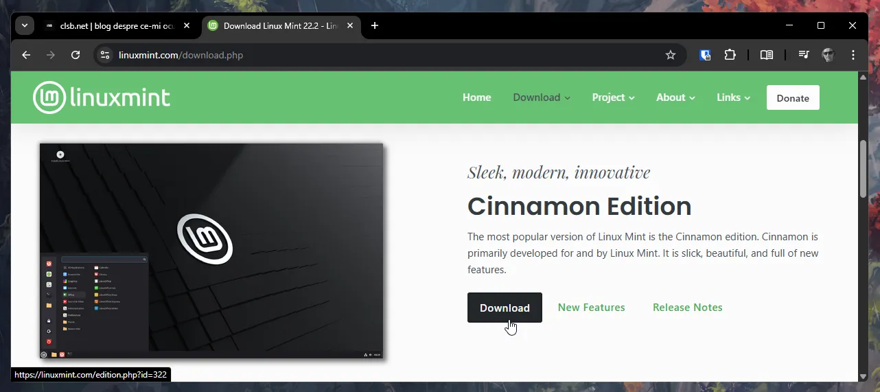Screen dimensions: 880x392
Task: Click the Linux Mint logo in header
Action: (x=102, y=97)
